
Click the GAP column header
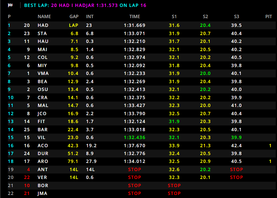74,16
